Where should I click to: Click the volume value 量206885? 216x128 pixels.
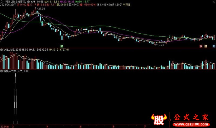pyautogui.click(x=62, y=5)
